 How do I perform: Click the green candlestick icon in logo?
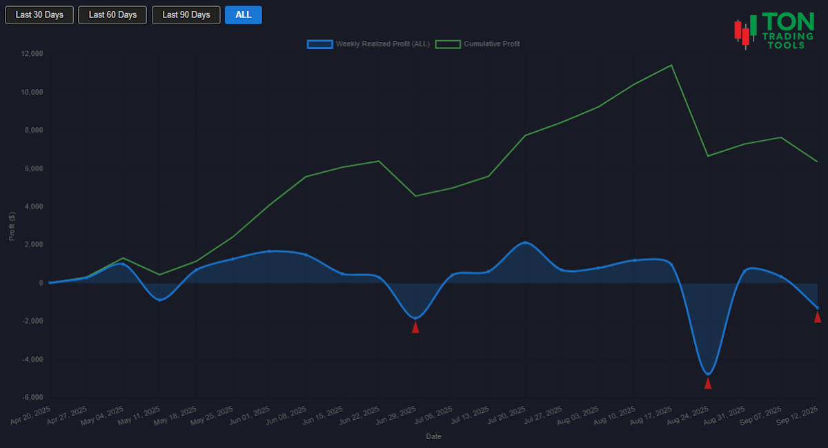coord(753,25)
